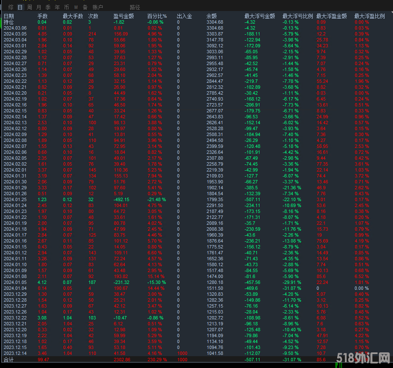Sort by the 日期 column header

[x=8, y=16]
